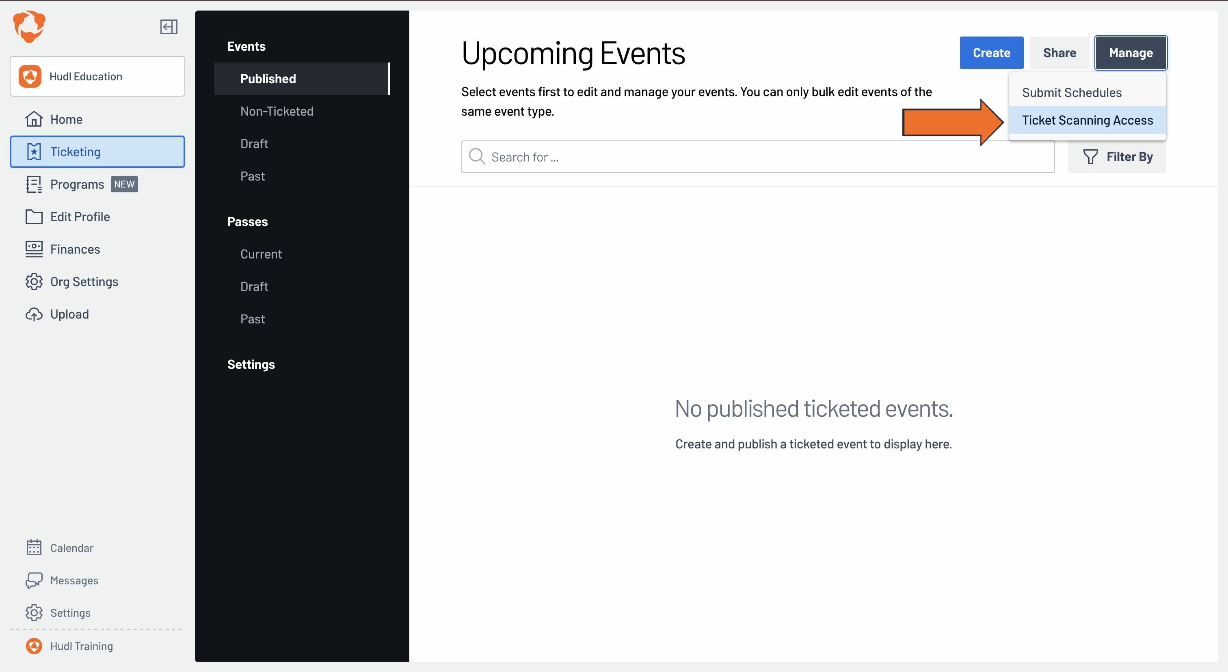Collapse the sidebar with the panel icon
The width and height of the screenshot is (1228, 672).
tap(169, 27)
